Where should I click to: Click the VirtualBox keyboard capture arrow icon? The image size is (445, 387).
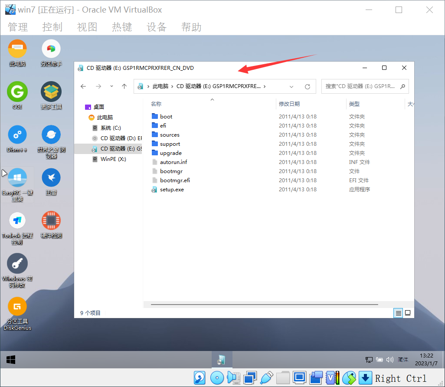pyautogui.click(x=365, y=378)
